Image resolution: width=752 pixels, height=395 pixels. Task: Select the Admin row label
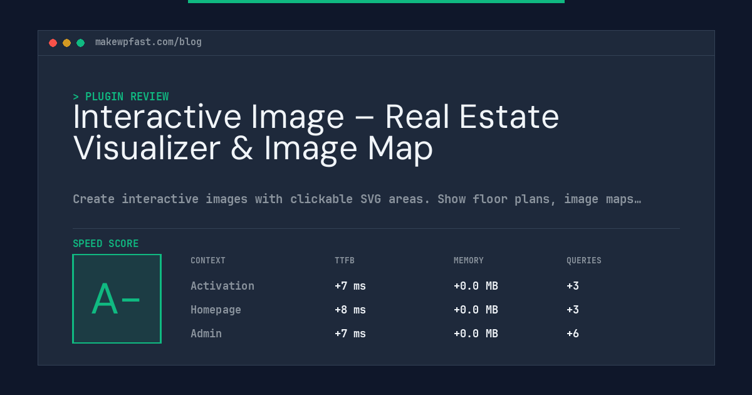(206, 334)
